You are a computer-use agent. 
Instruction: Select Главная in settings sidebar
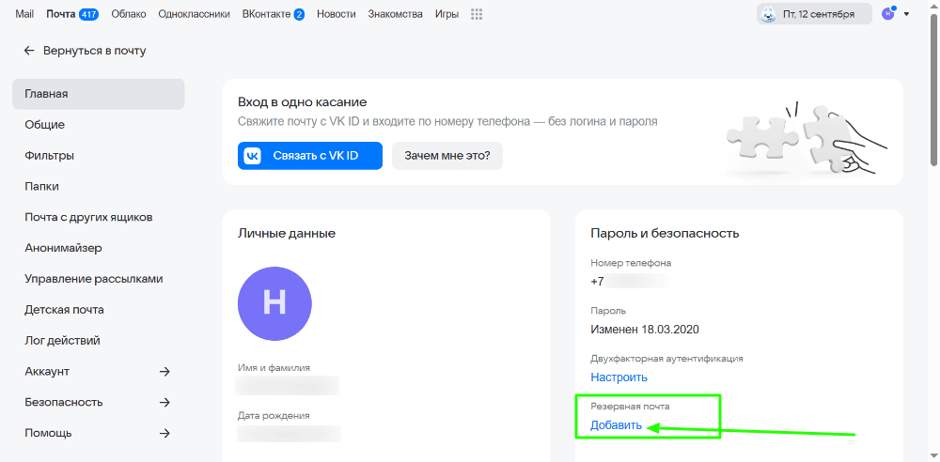coord(99,94)
